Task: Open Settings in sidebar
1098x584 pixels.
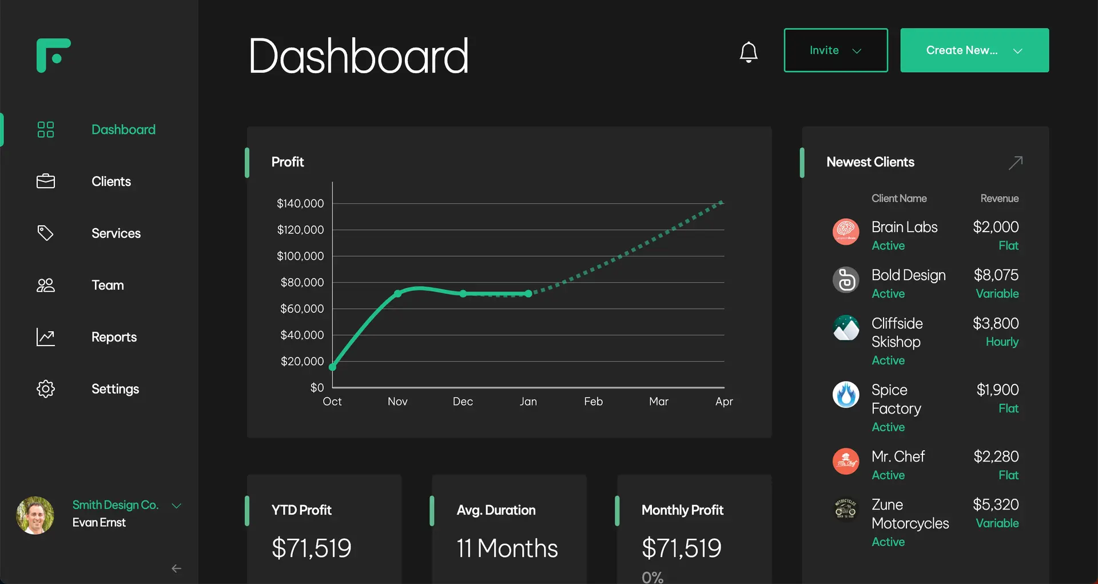Action: [115, 389]
